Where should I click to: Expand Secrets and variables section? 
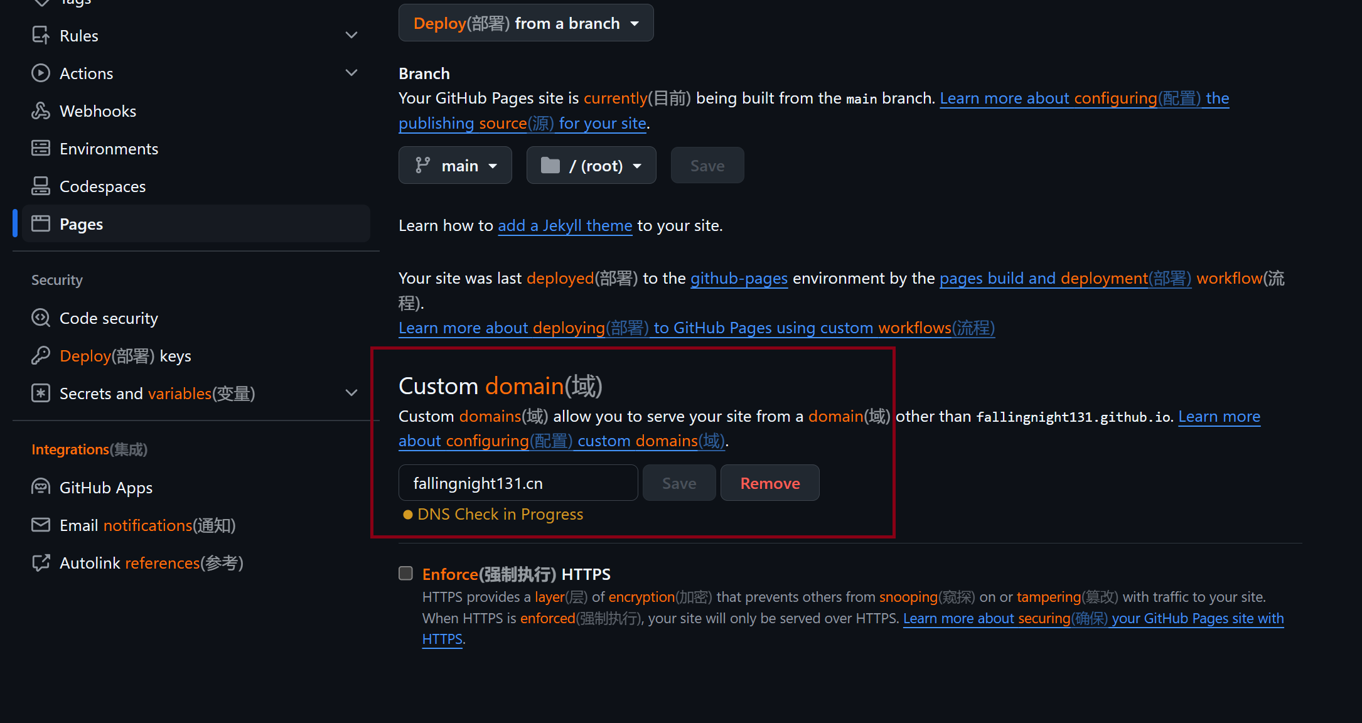click(351, 394)
